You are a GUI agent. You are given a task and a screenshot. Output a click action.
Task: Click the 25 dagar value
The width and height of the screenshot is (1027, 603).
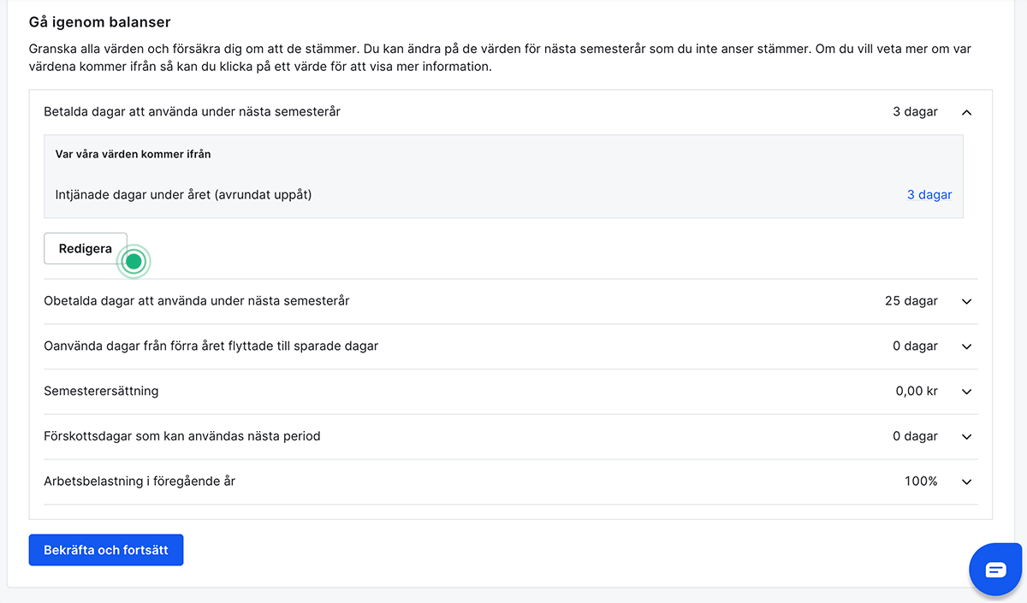tap(911, 301)
